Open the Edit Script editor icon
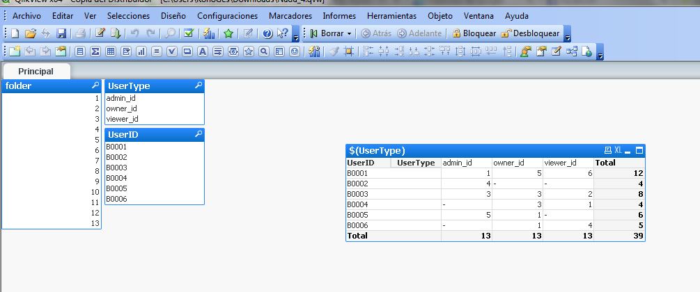 [100, 33]
